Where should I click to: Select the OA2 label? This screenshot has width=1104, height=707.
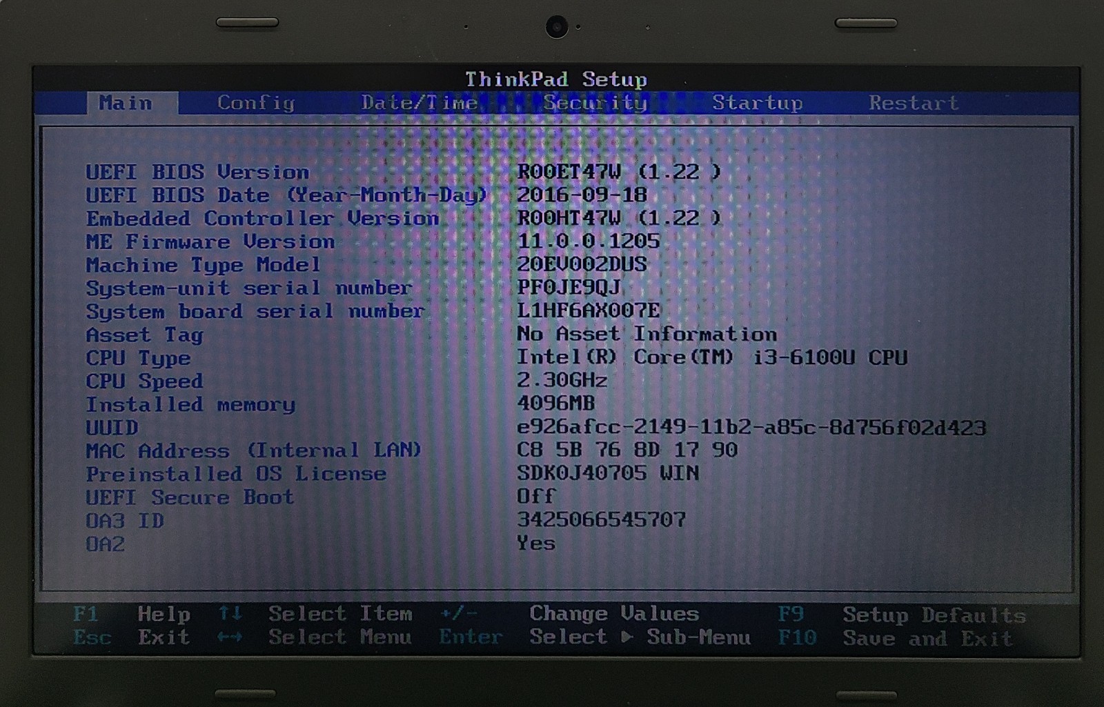pos(106,544)
